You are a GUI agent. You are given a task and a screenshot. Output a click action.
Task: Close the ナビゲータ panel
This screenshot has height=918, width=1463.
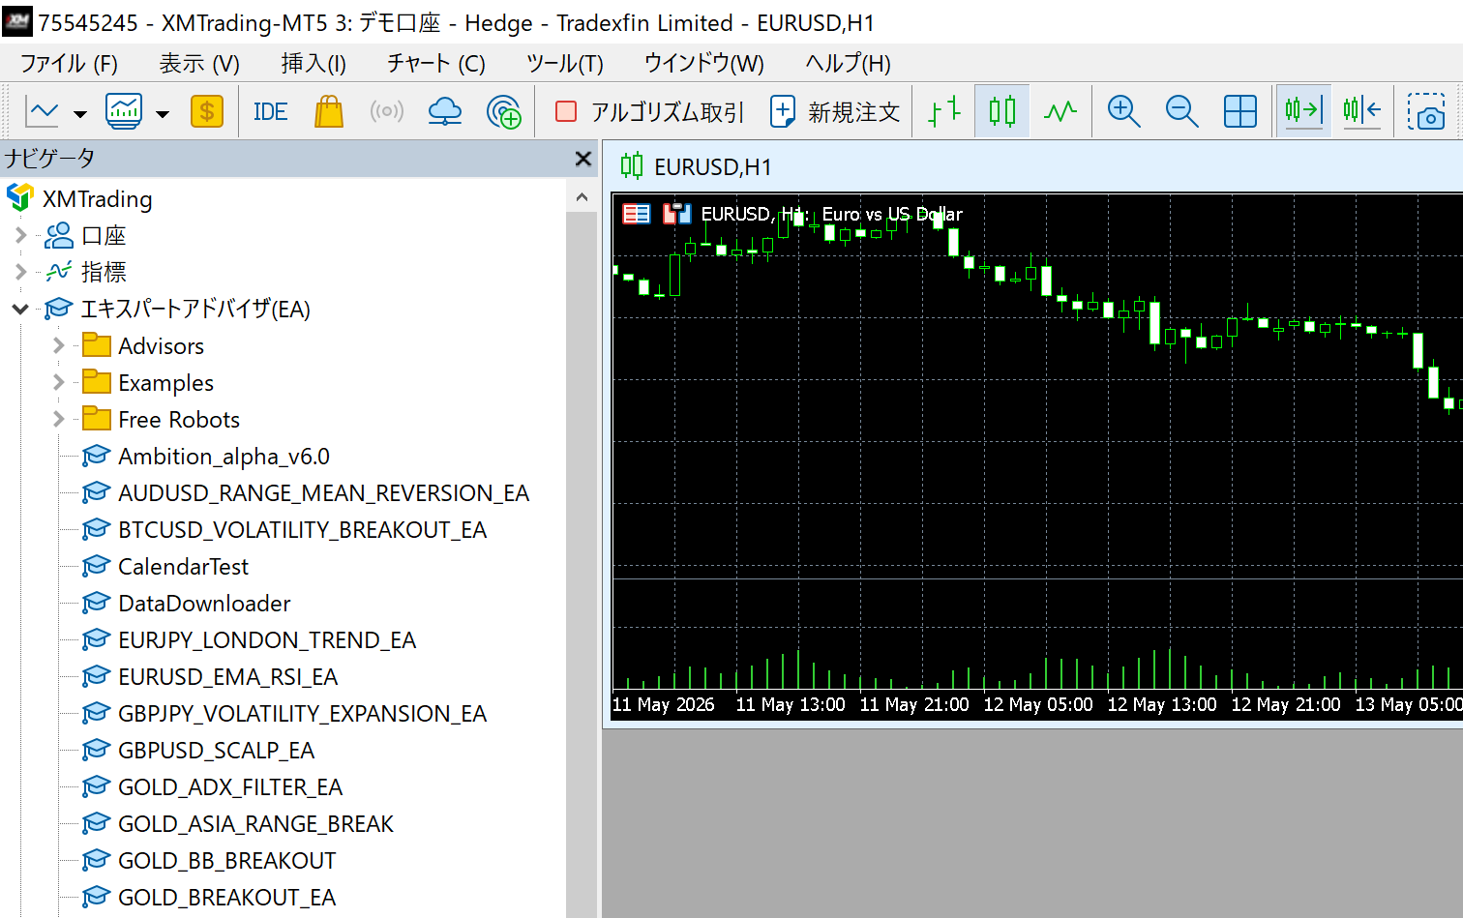pyautogui.click(x=582, y=159)
